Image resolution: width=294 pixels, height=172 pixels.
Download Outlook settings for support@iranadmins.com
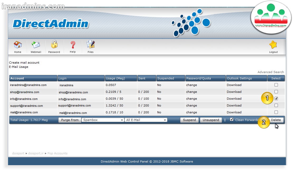coord(234,105)
